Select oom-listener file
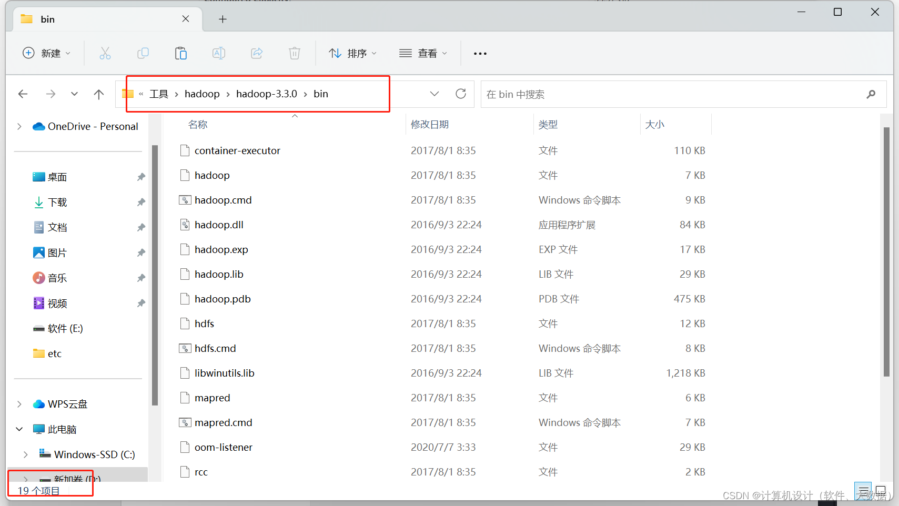Viewport: 899px width, 506px height. click(223, 447)
